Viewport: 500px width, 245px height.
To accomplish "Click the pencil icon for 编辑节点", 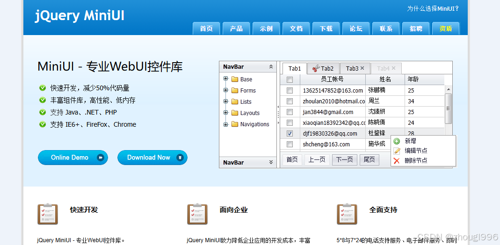I will pyautogui.click(x=397, y=151).
